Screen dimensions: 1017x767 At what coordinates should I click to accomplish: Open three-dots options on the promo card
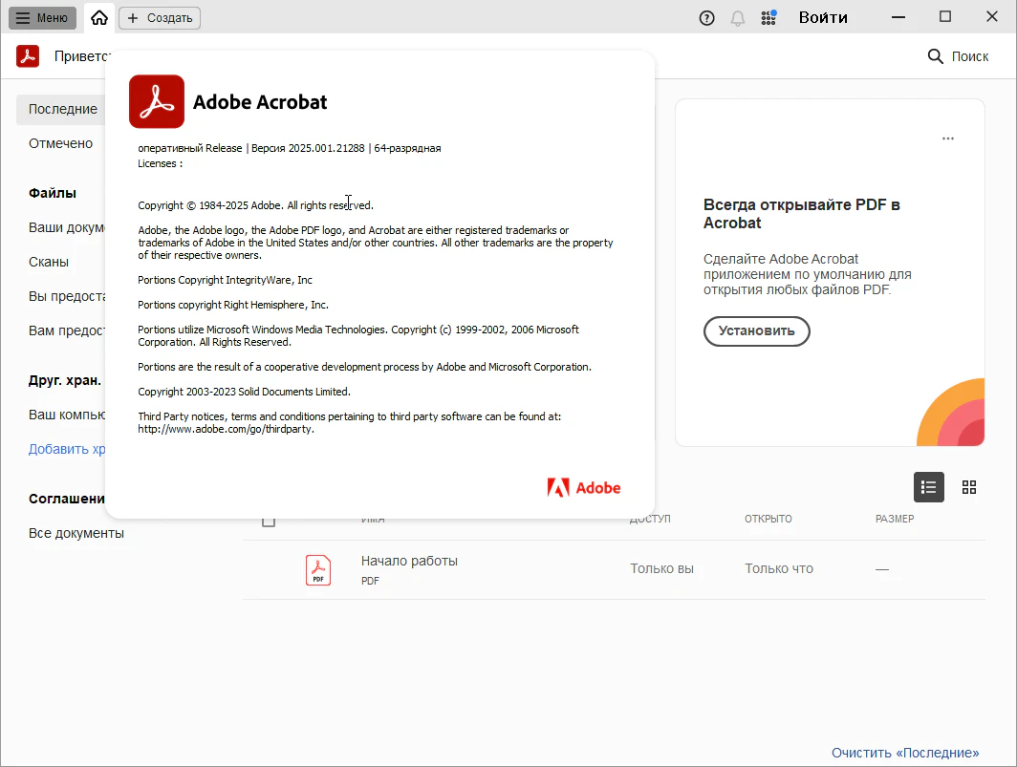947,138
